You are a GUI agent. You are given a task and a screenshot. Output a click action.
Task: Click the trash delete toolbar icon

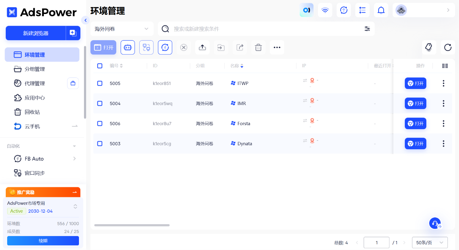pos(258,47)
